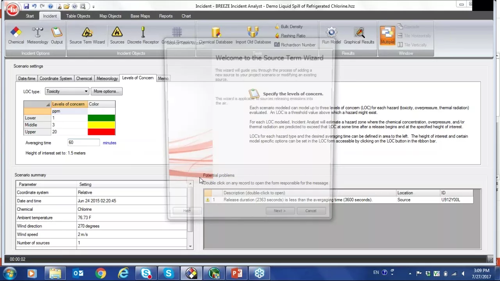Open the Sources ribbon button
Screen dimensions: 500x281
(x=117, y=35)
